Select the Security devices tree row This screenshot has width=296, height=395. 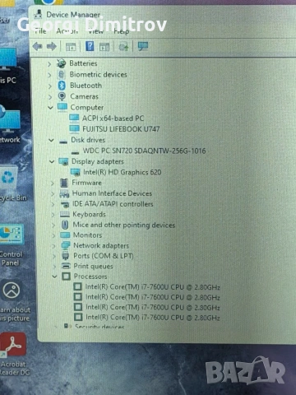click(x=99, y=327)
